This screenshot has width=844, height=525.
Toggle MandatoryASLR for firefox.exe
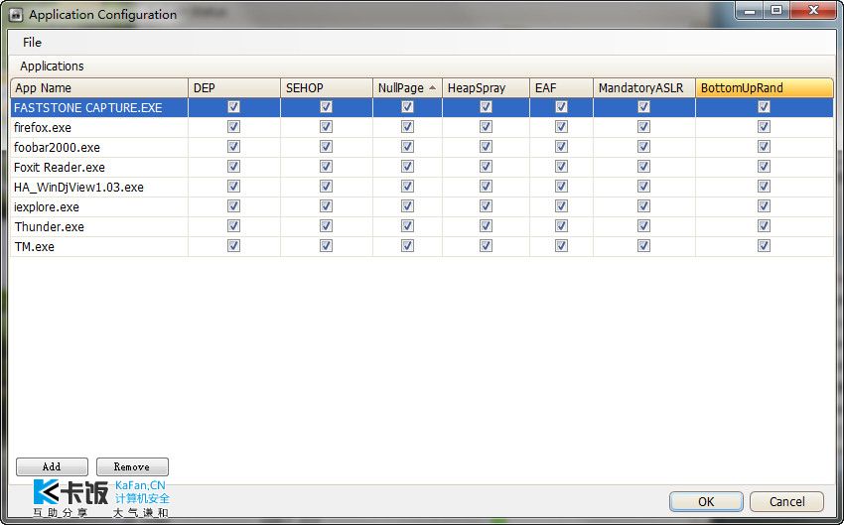[x=643, y=126]
